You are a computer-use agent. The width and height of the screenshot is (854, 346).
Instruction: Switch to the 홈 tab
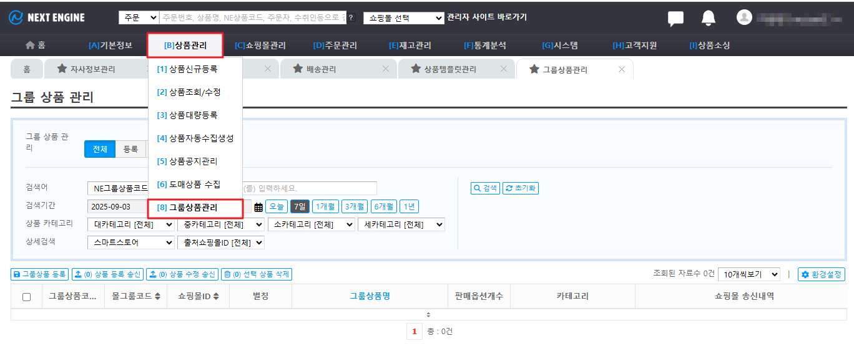[27, 69]
